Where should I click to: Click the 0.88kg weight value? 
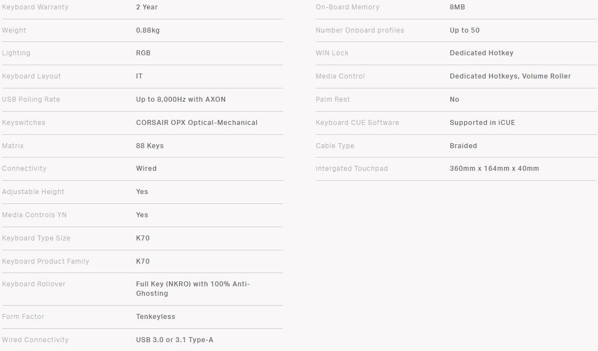[x=148, y=30]
